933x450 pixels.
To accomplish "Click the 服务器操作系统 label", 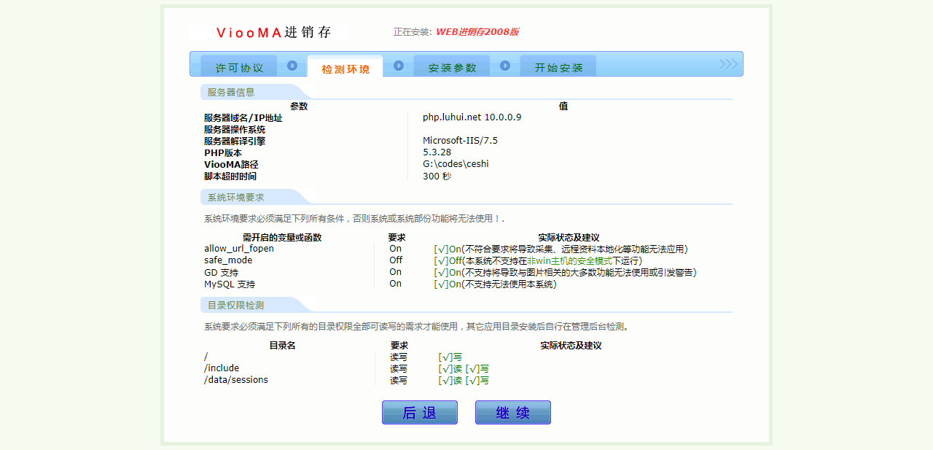I will [x=235, y=130].
